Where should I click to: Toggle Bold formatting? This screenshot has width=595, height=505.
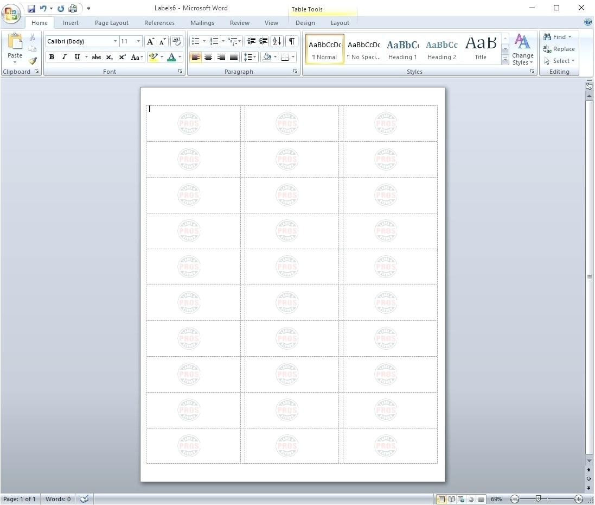click(52, 57)
